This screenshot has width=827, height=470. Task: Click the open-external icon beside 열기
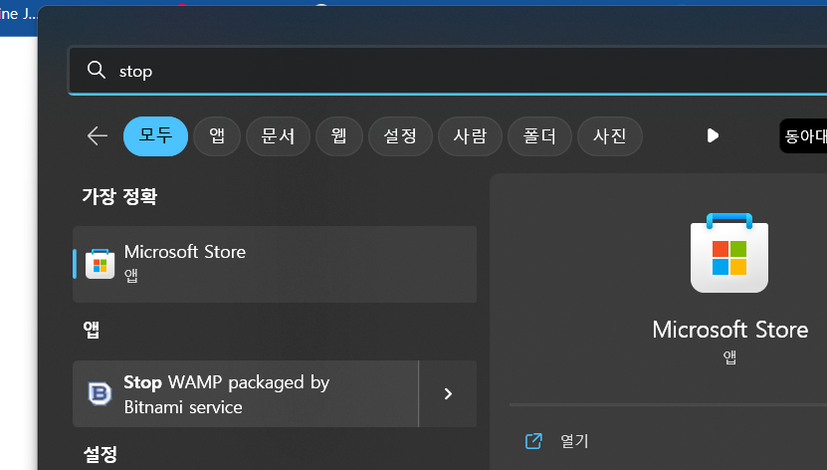(533, 441)
